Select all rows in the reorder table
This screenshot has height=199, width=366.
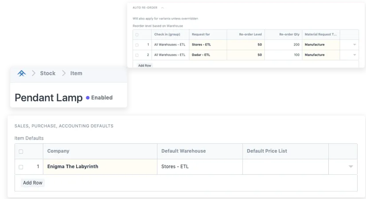[x=136, y=34]
